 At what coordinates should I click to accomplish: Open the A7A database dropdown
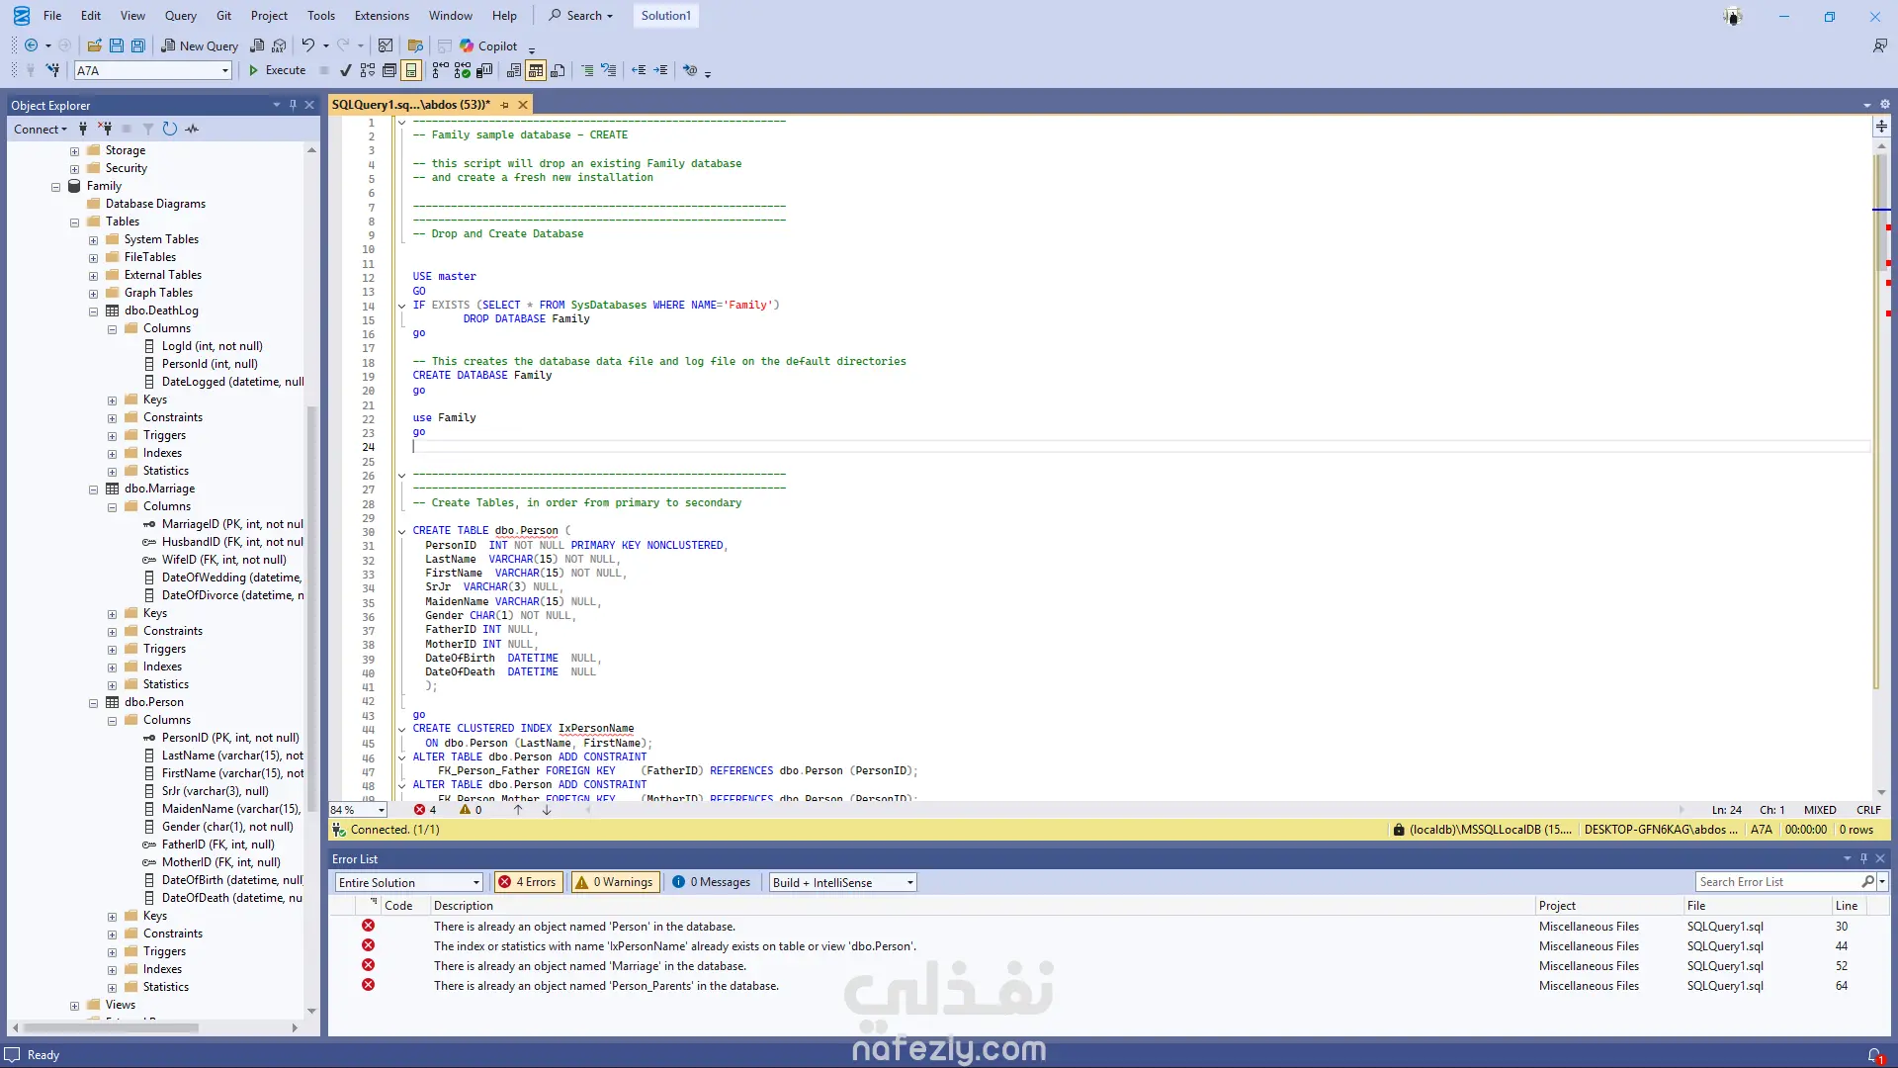[x=225, y=70]
